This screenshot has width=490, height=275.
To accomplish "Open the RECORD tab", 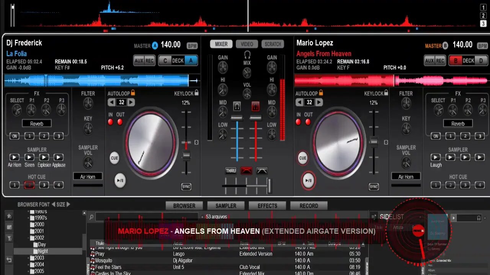I will click(x=309, y=205).
